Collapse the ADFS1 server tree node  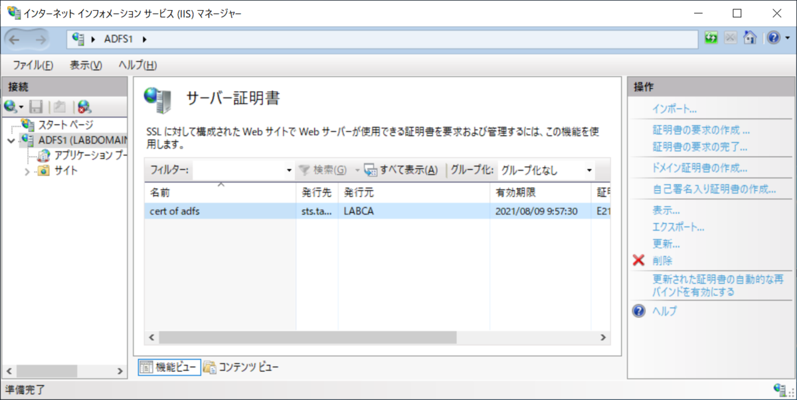(10, 140)
